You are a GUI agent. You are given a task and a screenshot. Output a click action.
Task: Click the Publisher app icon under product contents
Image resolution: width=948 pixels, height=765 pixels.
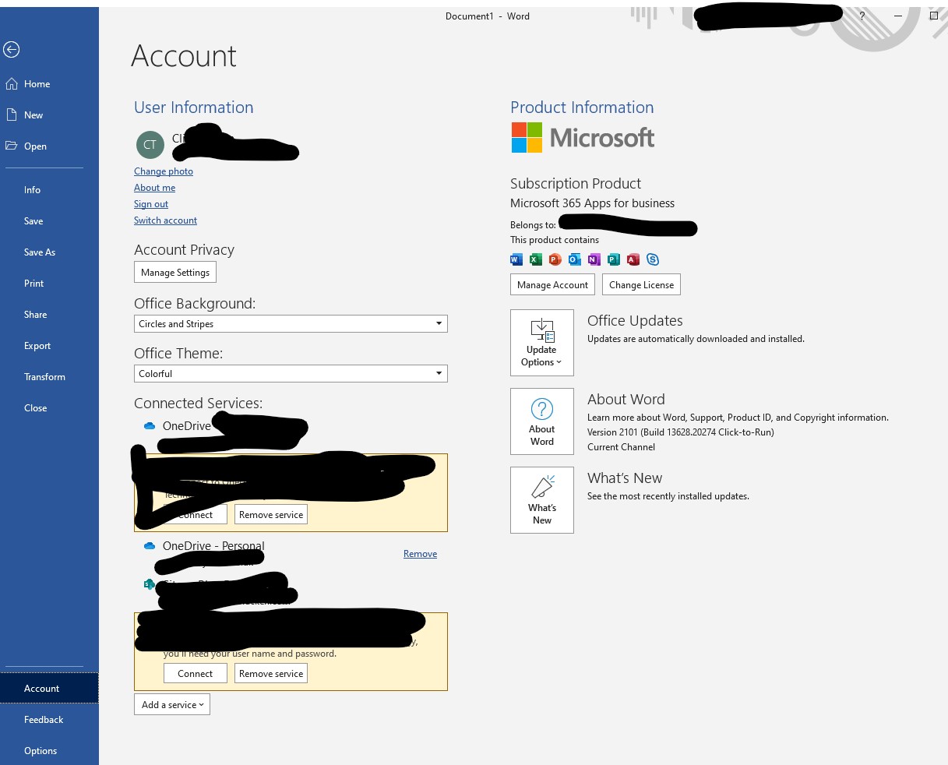tap(614, 259)
